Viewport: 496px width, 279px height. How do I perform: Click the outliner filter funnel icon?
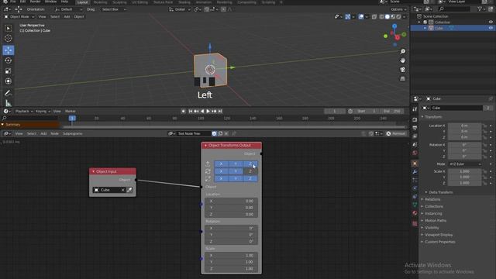480,9
